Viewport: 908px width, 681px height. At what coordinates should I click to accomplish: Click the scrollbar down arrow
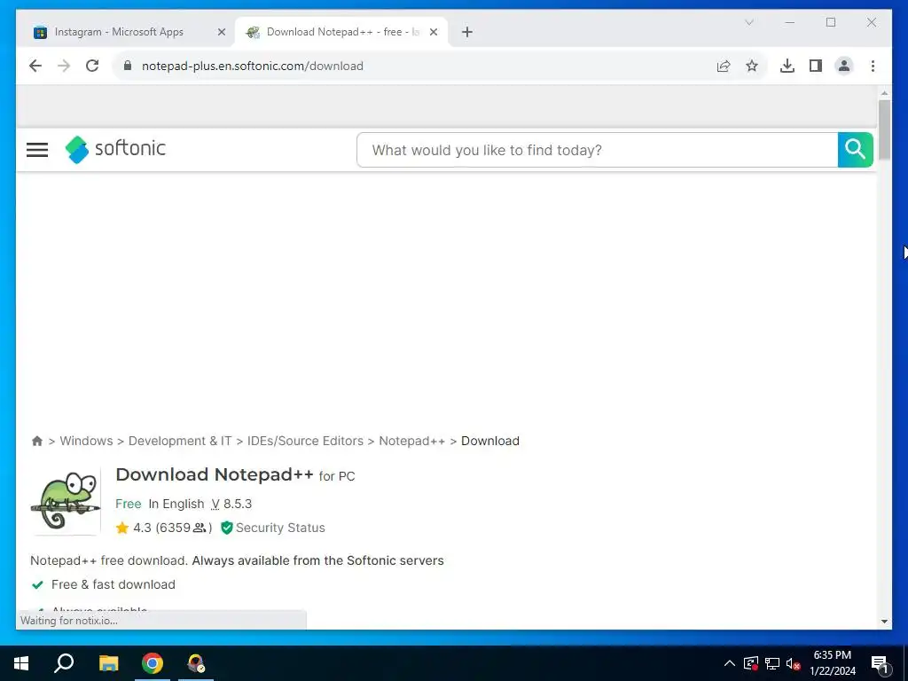click(884, 622)
